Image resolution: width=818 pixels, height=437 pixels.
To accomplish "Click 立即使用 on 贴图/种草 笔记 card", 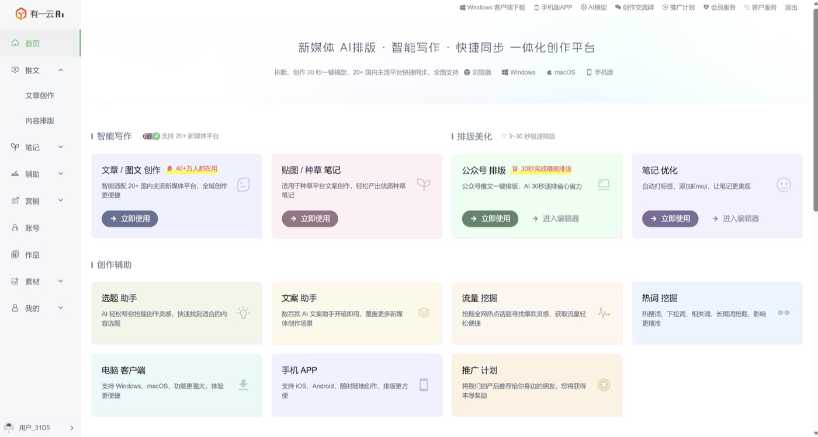I will pyautogui.click(x=310, y=219).
